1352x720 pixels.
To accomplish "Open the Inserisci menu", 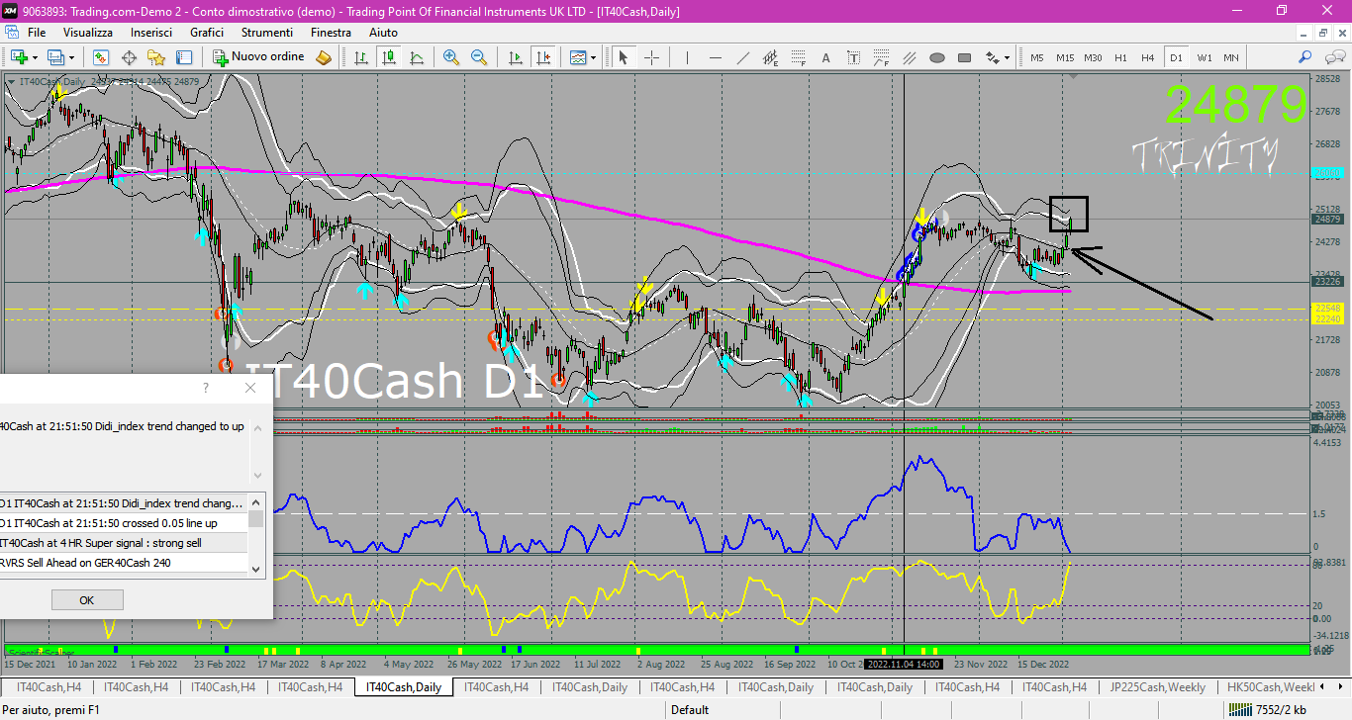I will point(151,33).
